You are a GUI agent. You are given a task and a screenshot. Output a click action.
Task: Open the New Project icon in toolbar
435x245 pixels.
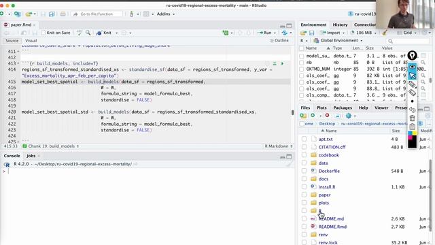[x=18, y=14]
